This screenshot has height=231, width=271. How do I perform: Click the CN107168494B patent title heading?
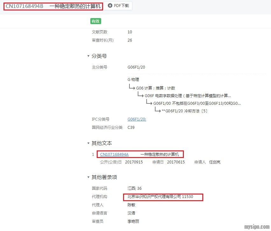(x=53, y=6)
